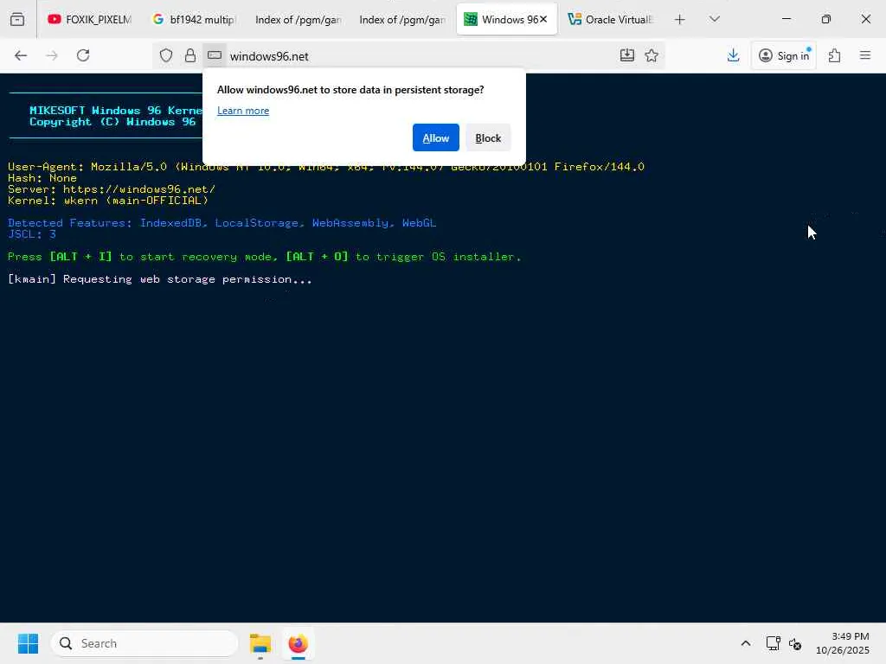Image resolution: width=886 pixels, height=664 pixels.
Task: Block the persistent storage request
Action: 488,137
